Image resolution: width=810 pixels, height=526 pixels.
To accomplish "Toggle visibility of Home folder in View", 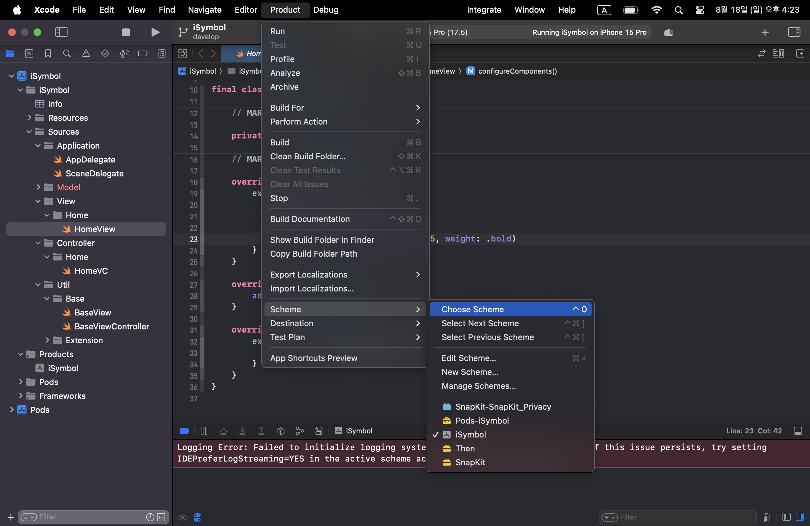I will [x=48, y=215].
